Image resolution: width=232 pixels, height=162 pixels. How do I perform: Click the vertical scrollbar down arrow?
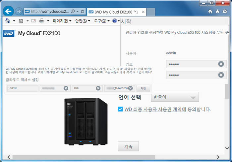[x=227, y=148]
